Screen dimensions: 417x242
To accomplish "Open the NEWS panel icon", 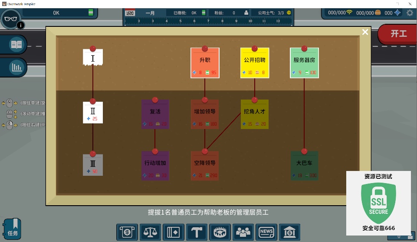I will click(266, 232).
